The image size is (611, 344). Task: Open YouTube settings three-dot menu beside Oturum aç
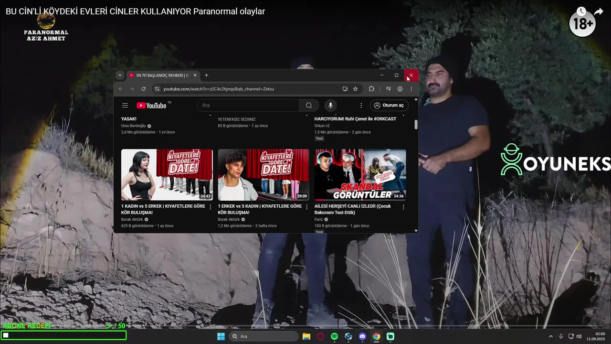(x=361, y=106)
